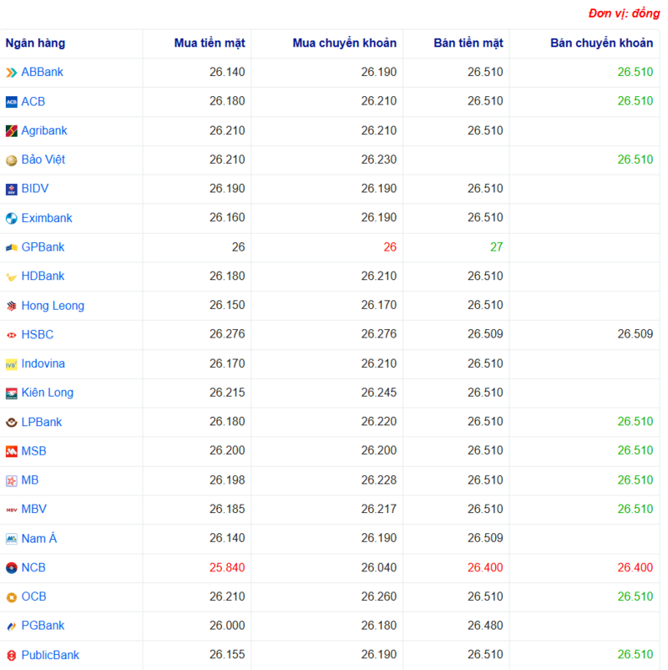
Task: Click the Mua tiền mặt column header
Action: click(x=210, y=43)
